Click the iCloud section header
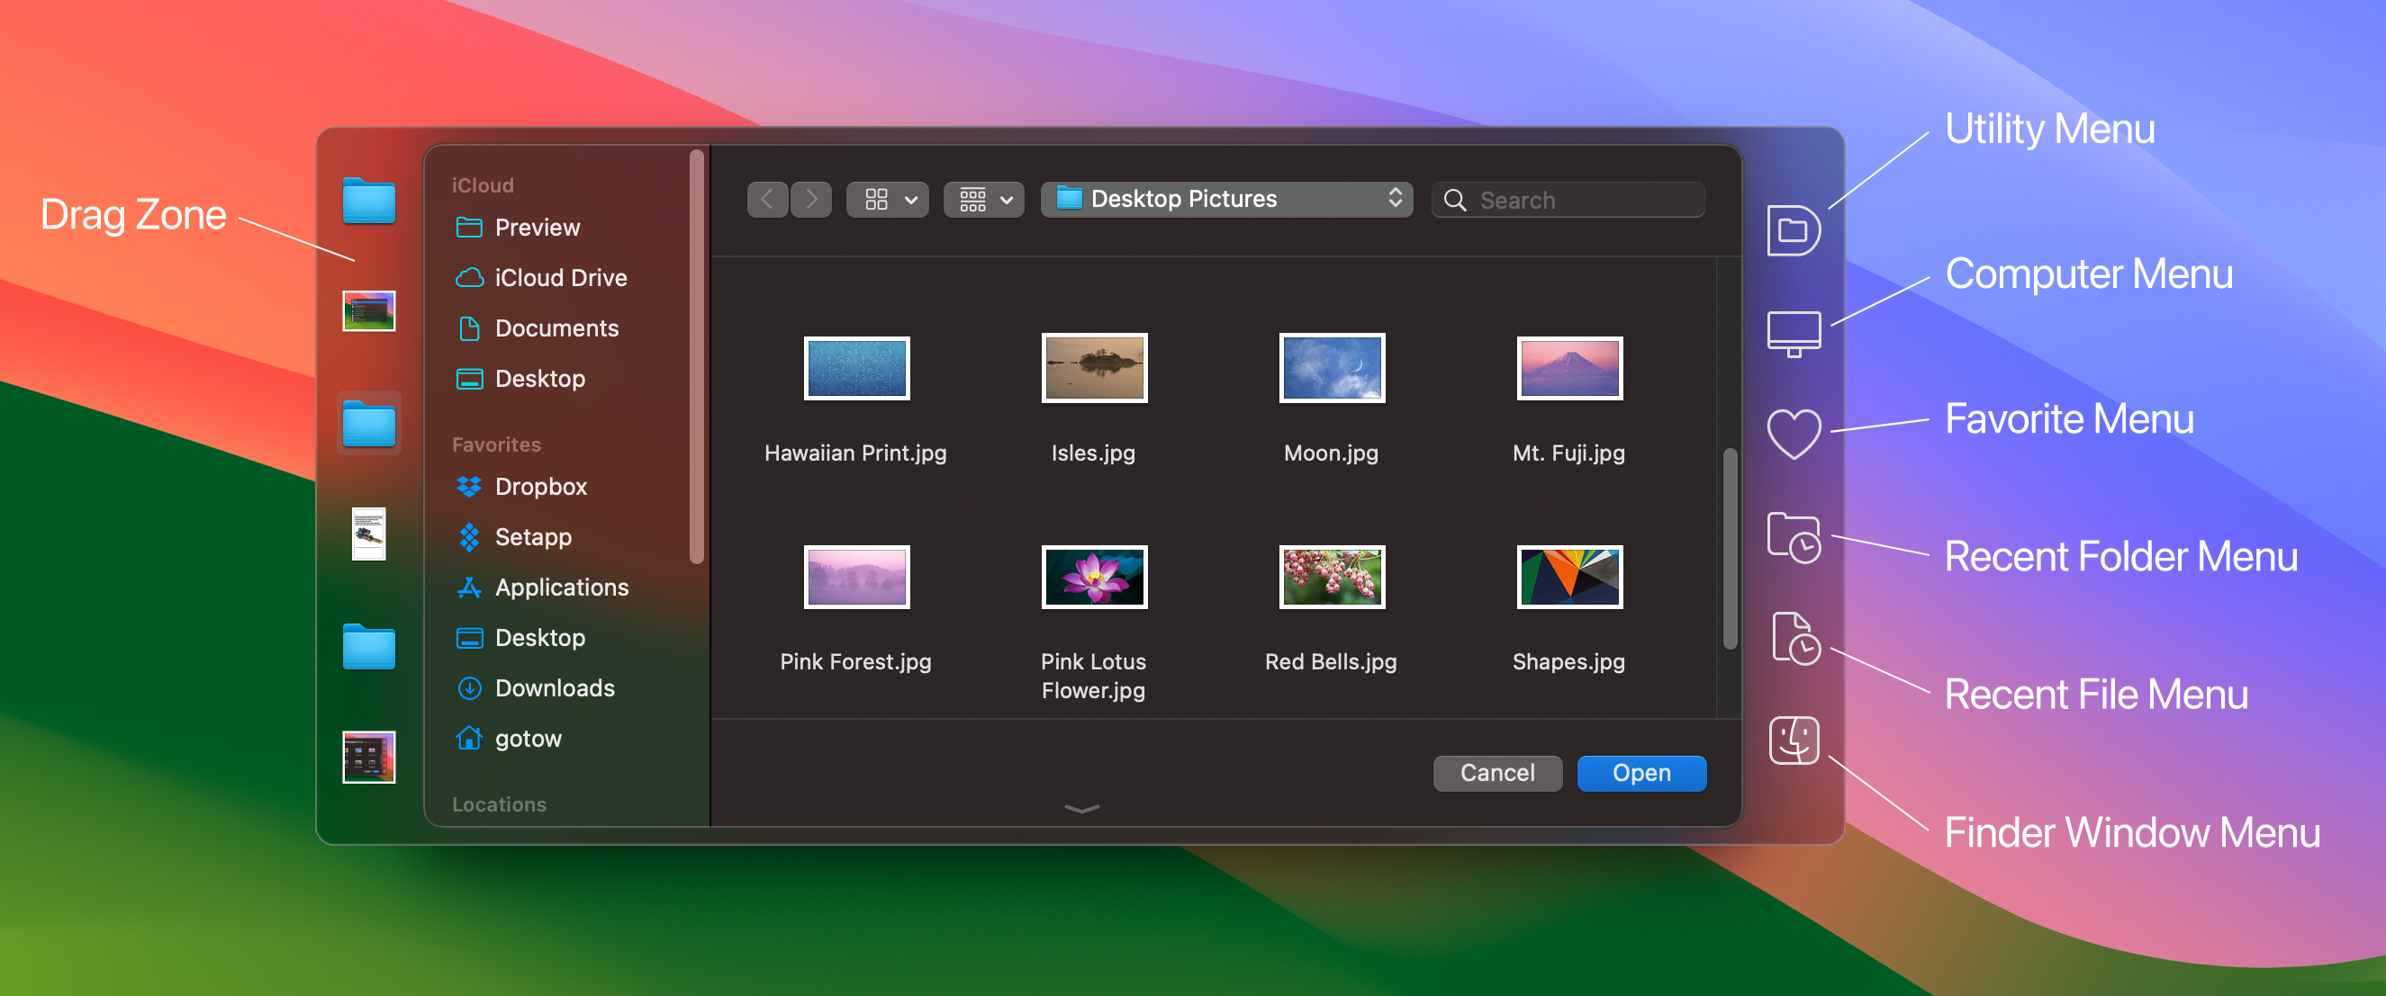Screen dimensions: 2386x996 coord(483,185)
